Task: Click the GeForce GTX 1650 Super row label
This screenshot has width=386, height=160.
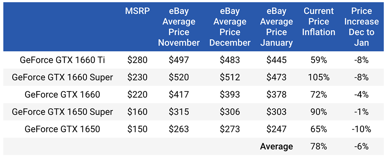Action: click(x=62, y=112)
